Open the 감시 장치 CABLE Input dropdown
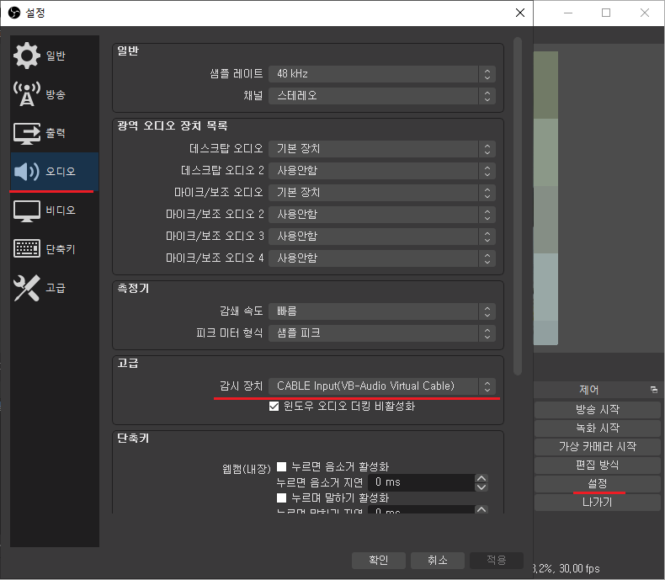Screen dimensions: 665x580 click(382, 386)
